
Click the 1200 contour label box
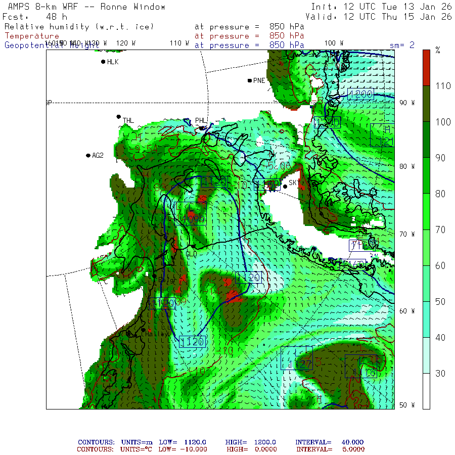(360, 95)
